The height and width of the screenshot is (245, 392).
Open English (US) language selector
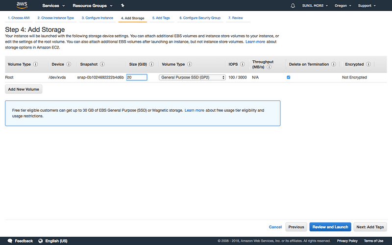click(56, 241)
